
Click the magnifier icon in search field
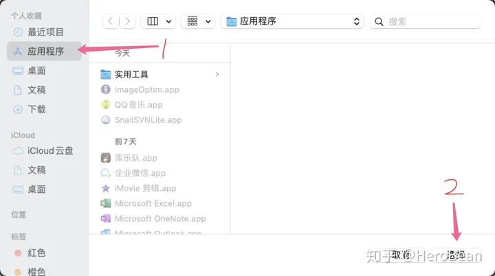click(x=379, y=22)
